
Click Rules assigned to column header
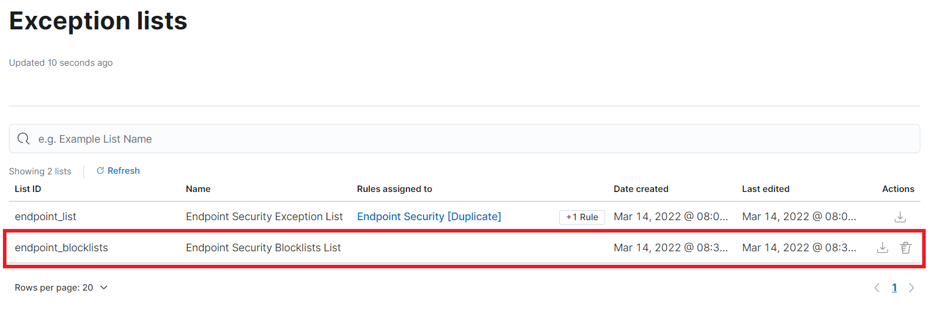pyautogui.click(x=395, y=189)
